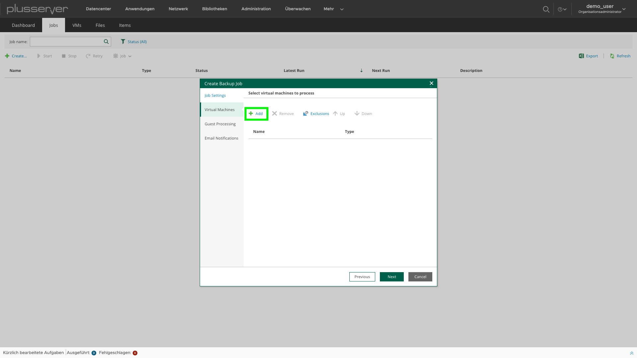Open the Mehr navigation dropdown

333,9
